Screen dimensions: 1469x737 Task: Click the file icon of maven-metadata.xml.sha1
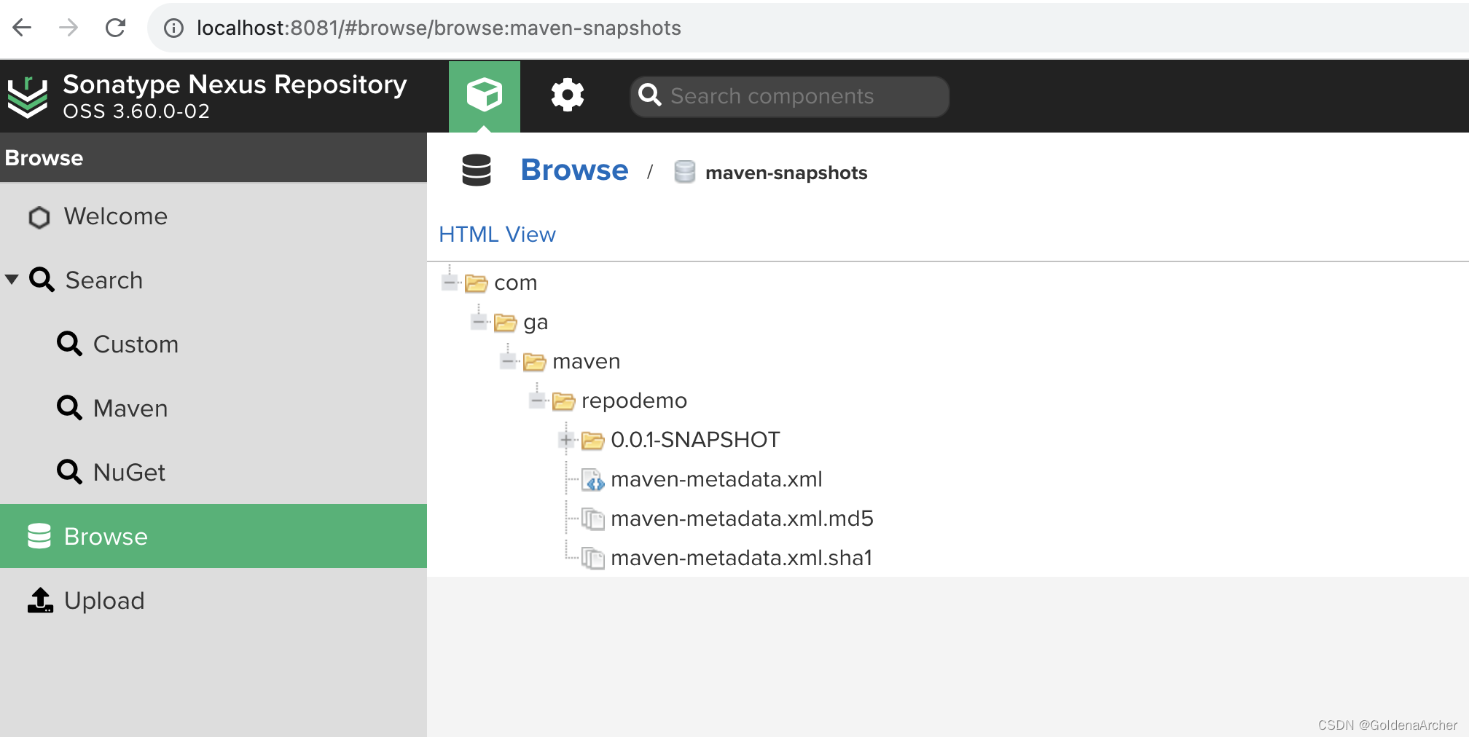coord(593,558)
